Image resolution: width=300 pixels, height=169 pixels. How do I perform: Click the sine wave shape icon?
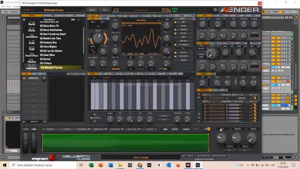pos(93,51)
